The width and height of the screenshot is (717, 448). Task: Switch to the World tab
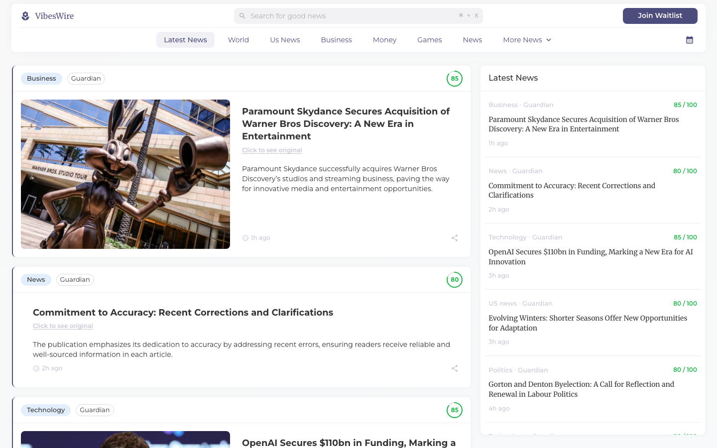click(x=239, y=39)
